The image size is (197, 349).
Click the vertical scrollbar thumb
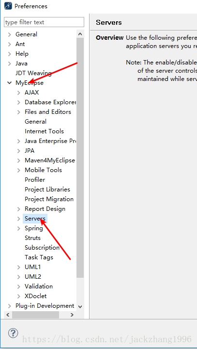(x=80, y=158)
